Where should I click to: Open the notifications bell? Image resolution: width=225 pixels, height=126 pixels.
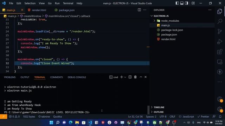[220, 117]
